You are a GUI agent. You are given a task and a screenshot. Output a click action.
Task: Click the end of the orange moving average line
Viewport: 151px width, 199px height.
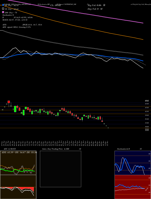pos(143,39)
